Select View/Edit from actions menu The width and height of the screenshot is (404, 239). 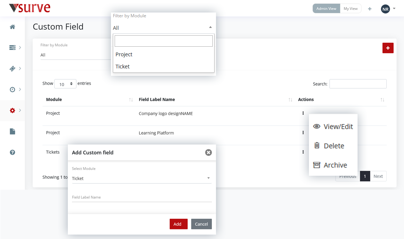(333, 126)
